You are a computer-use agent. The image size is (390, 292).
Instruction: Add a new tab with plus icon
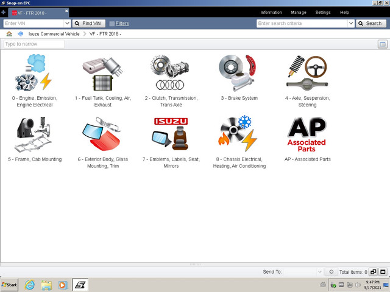(x=4, y=12)
